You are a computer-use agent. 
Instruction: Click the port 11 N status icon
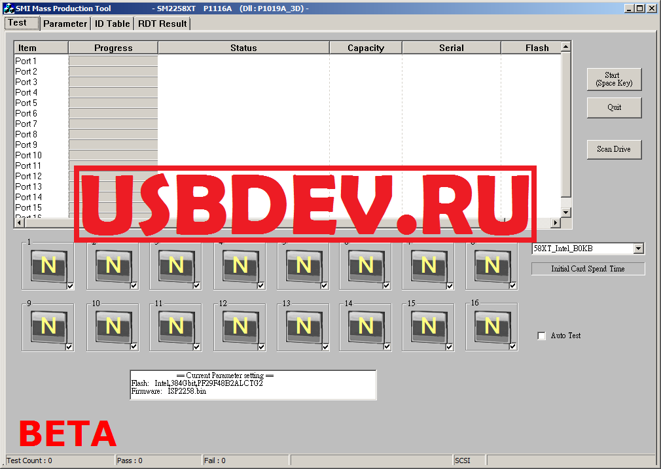tap(176, 326)
